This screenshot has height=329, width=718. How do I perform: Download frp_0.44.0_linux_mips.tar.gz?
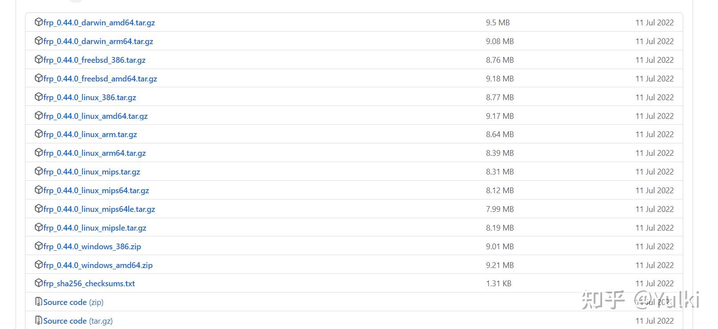coord(92,172)
